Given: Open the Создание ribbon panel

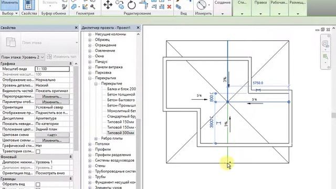Looking at the screenshot, I should [x=223, y=8].
